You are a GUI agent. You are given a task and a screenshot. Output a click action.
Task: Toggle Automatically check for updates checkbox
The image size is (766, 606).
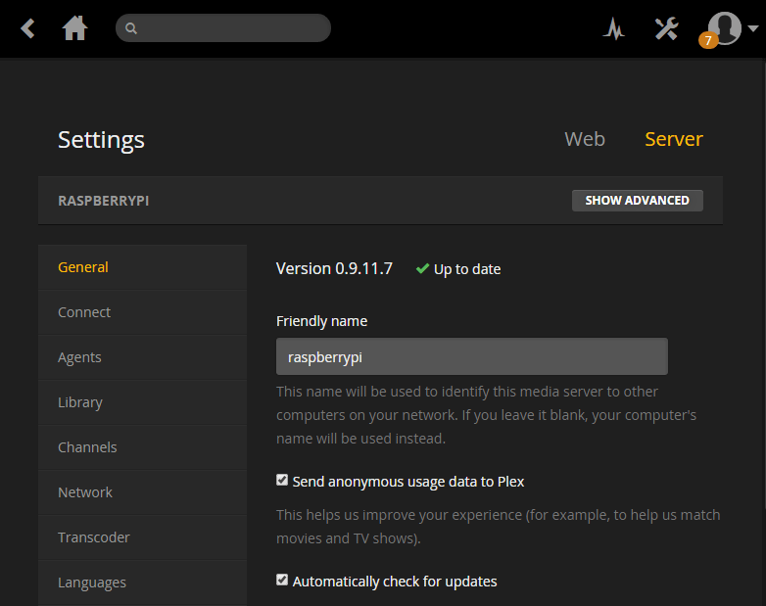click(x=282, y=581)
